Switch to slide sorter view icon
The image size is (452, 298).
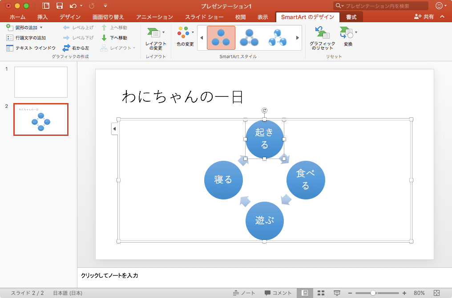coord(321,293)
